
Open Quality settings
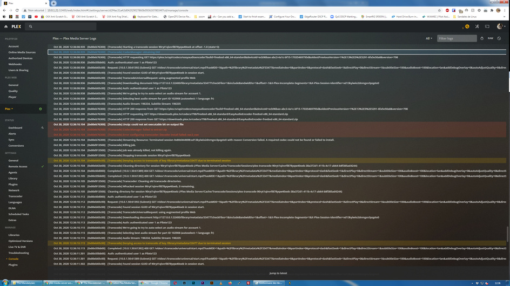tap(13, 91)
